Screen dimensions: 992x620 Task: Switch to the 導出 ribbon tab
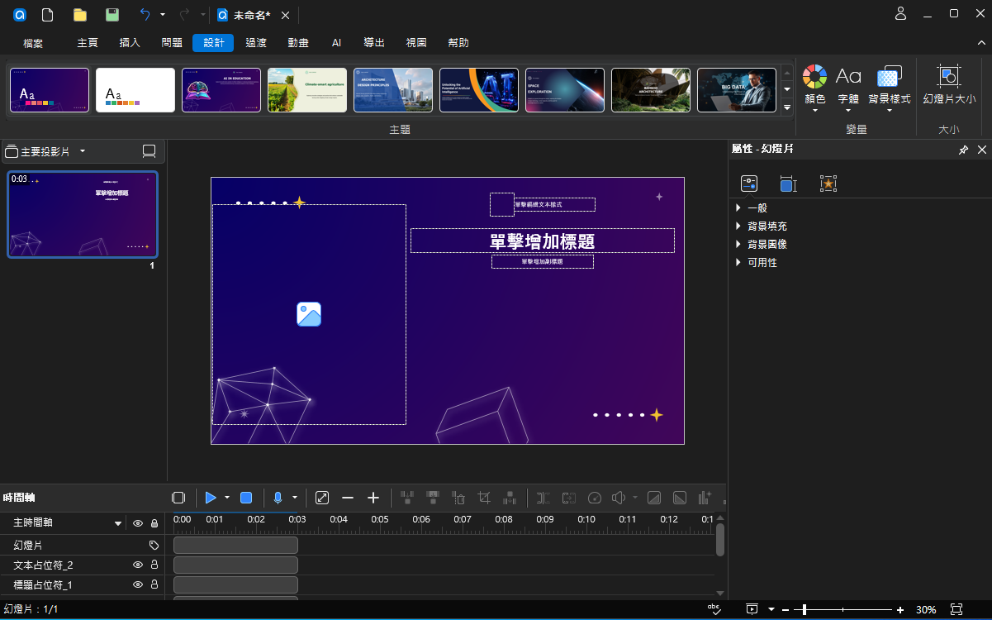[374, 43]
